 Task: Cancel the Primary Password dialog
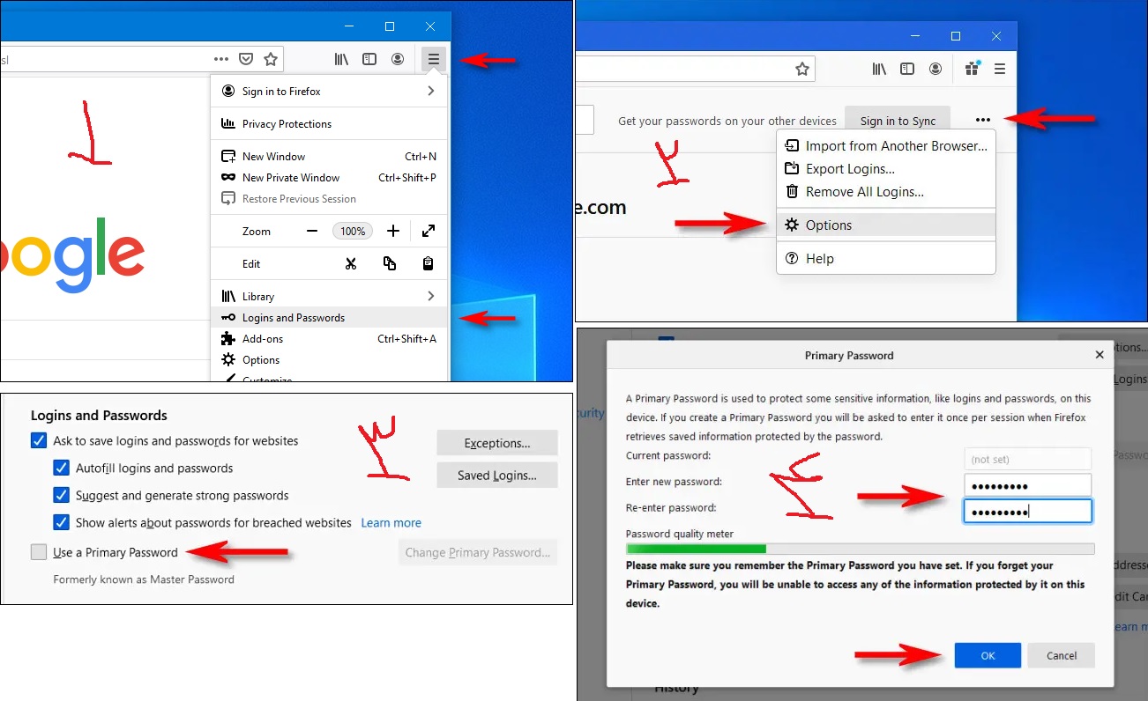point(1062,655)
